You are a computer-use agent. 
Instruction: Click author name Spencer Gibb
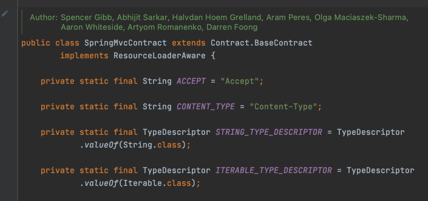click(x=87, y=17)
